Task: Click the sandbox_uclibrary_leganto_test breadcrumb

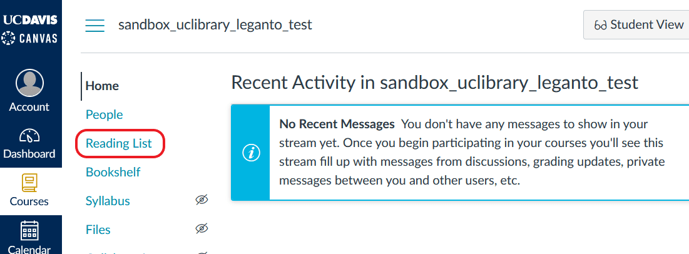Action: (x=215, y=25)
